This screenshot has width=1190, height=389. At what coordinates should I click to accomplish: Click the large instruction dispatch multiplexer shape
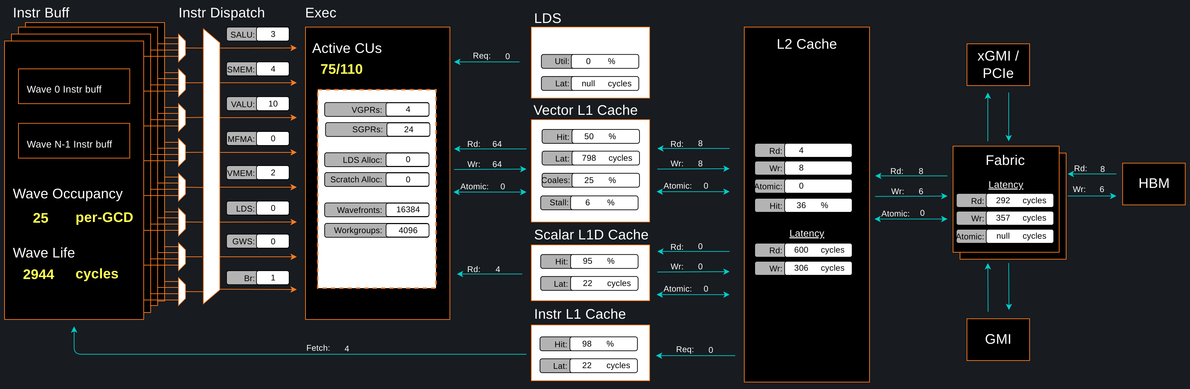pyautogui.click(x=211, y=166)
